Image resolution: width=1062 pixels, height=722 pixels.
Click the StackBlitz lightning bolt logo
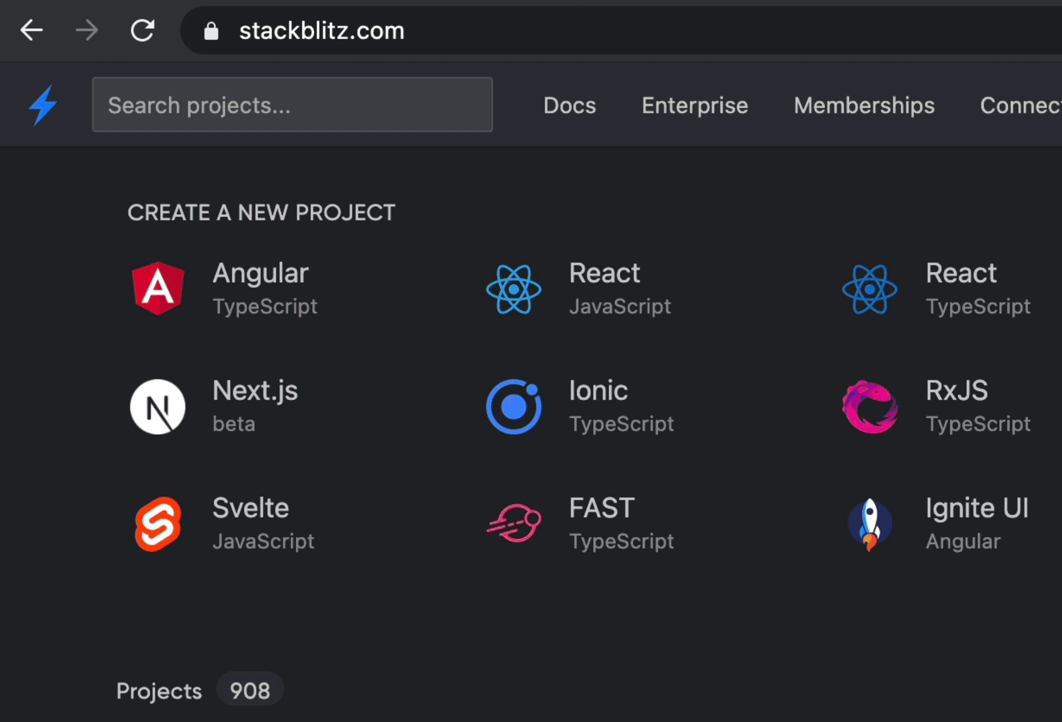coord(43,105)
